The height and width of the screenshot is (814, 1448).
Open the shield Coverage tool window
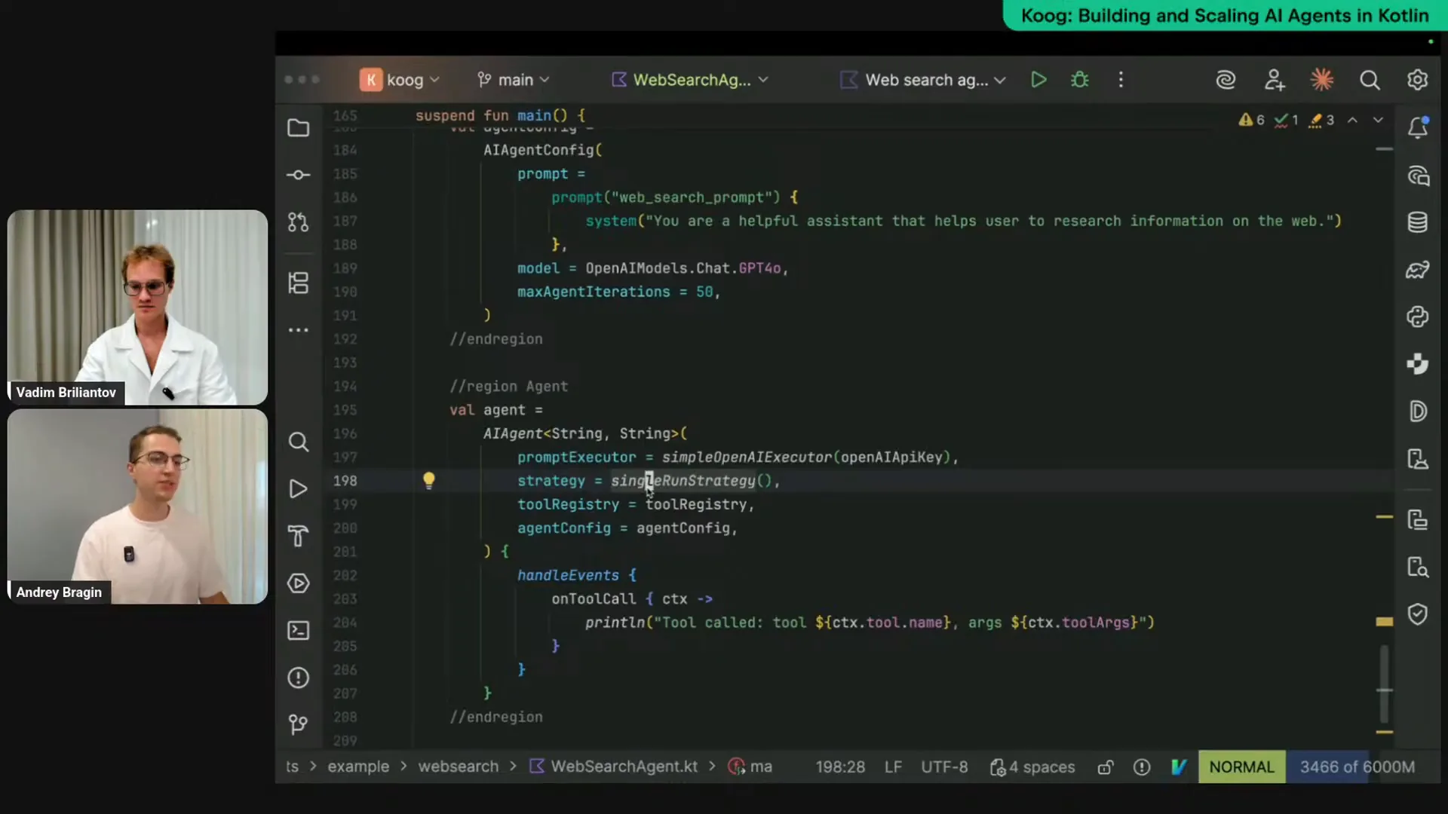pyautogui.click(x=1418, y=614)
